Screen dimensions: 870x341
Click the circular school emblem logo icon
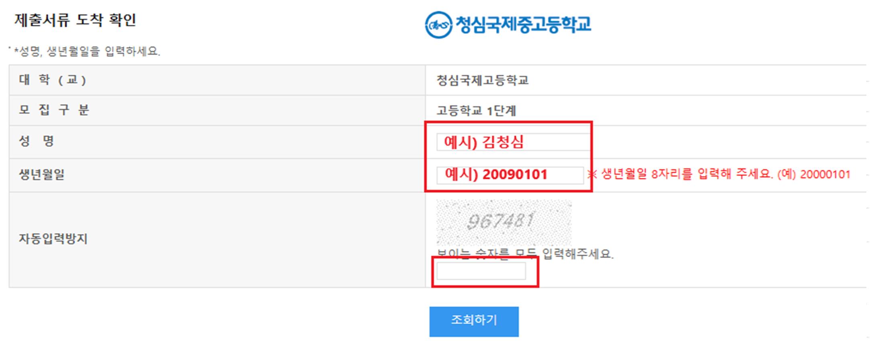point(438,25)
